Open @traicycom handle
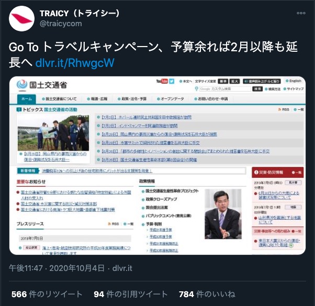This screenshot has width=315, height=306. 61,24
